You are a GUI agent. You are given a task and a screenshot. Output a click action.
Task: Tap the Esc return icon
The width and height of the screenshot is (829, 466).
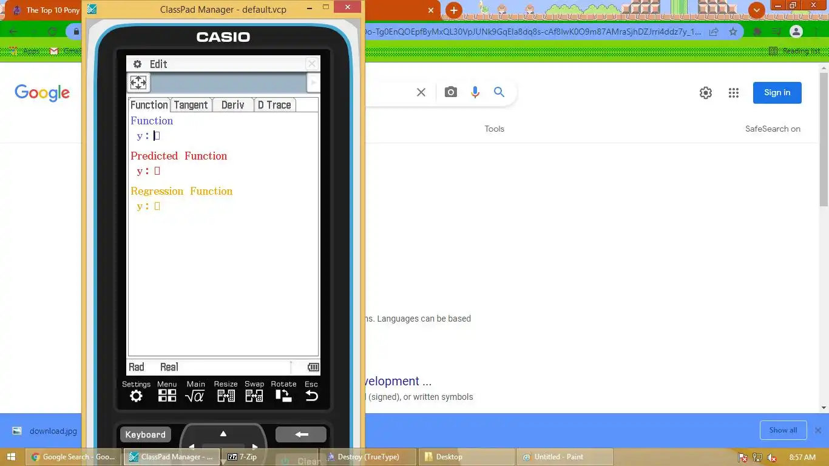[311, 391]
